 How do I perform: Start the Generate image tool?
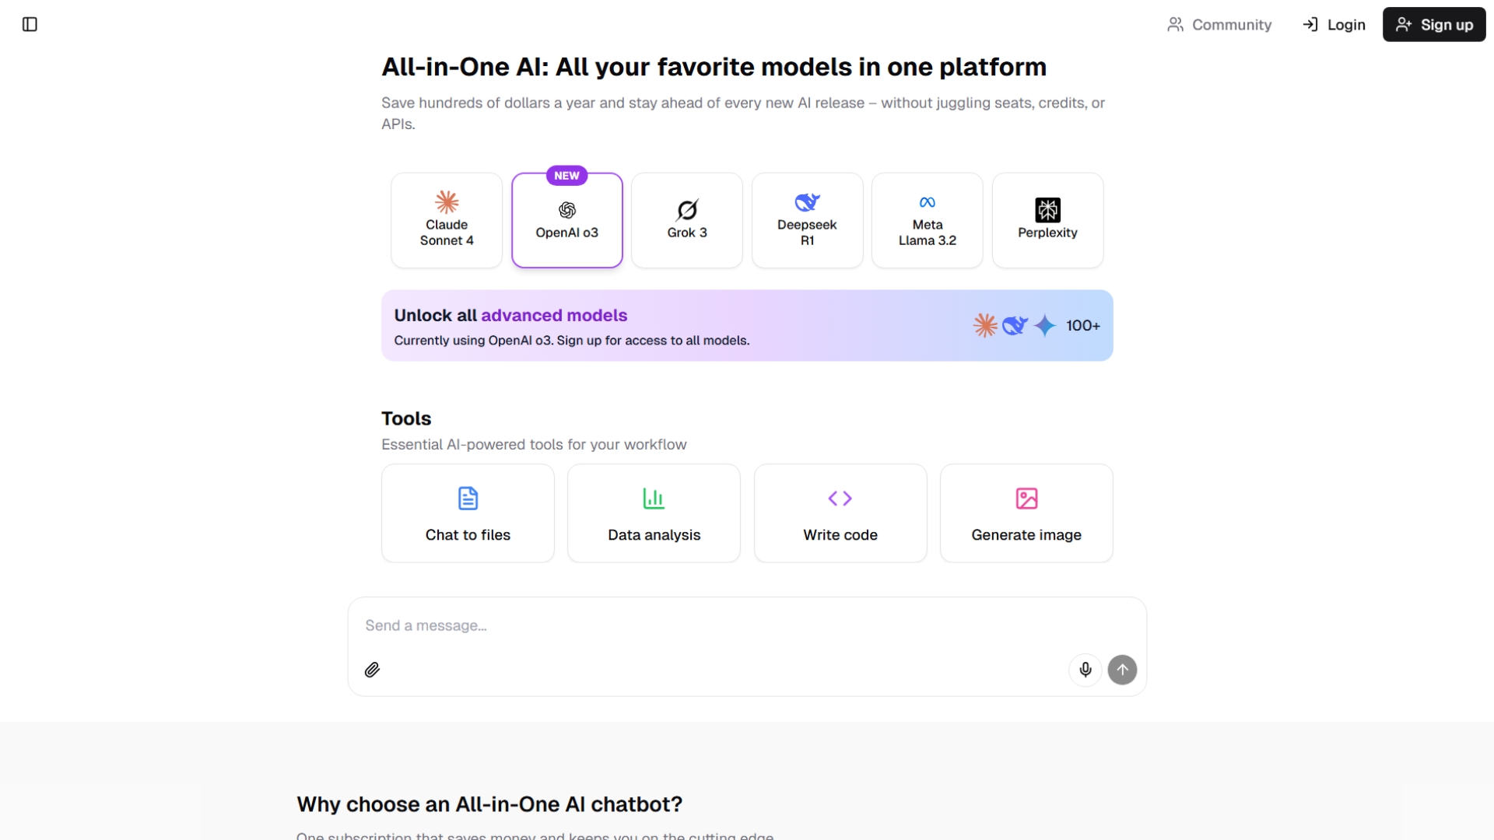[1026, 513]
